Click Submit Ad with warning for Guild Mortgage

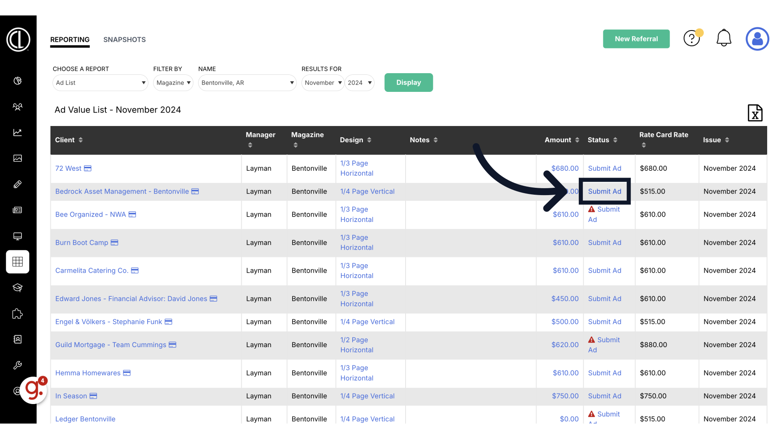tap(604, 345)
